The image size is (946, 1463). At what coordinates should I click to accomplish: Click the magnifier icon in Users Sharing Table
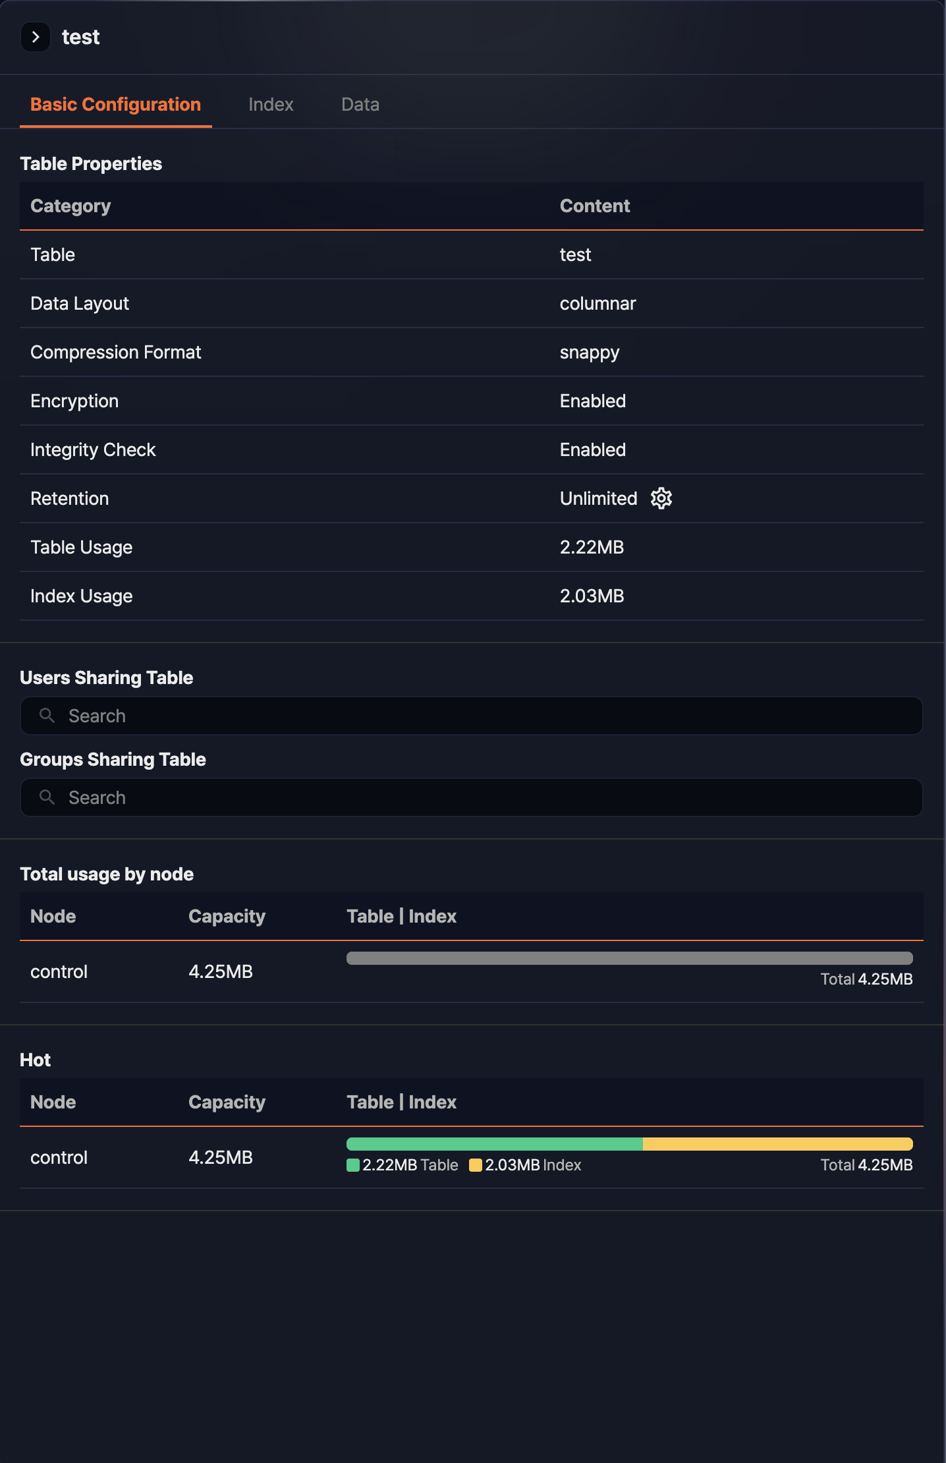tap(47, 716)
